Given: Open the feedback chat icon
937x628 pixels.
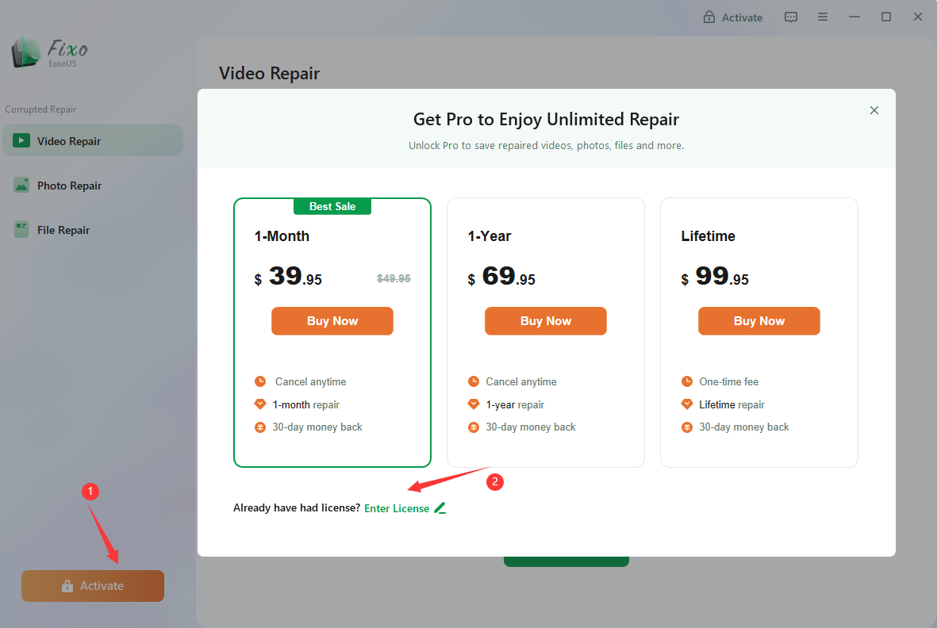Looking at the screenshot, I should click(790, 17).
